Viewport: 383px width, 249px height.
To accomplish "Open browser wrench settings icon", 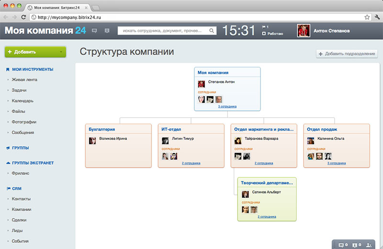I will (x=377, y=17).
